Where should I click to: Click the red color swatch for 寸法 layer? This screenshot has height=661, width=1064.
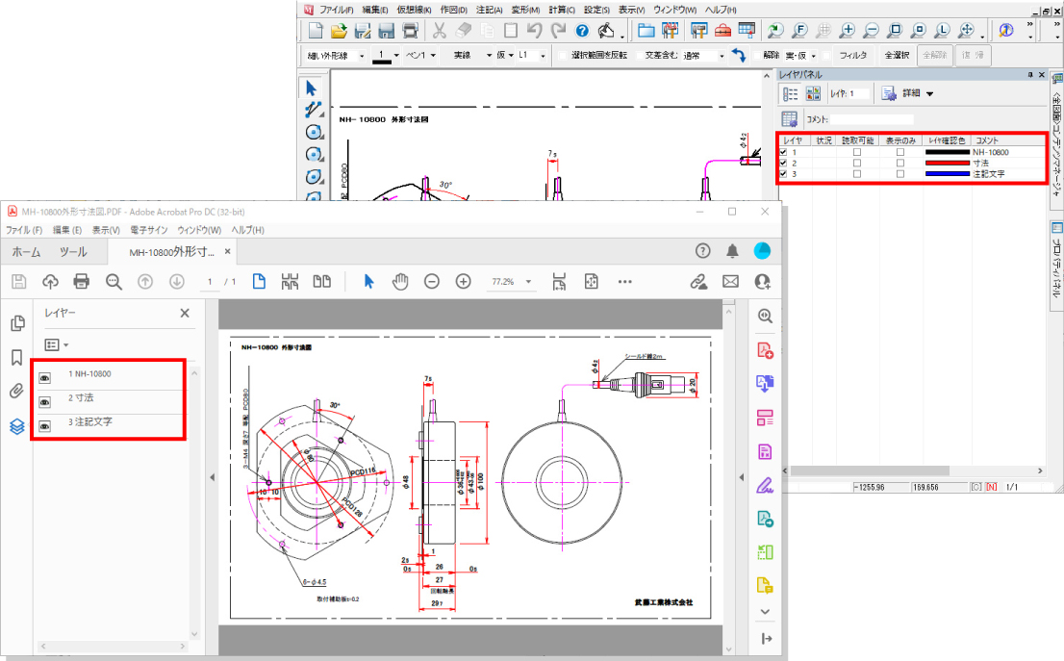(947, 164)
